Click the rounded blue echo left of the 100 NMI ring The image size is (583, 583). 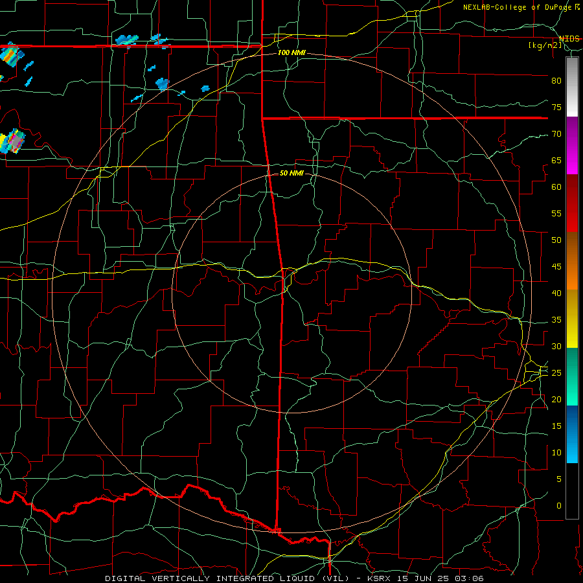click(162, 84)
